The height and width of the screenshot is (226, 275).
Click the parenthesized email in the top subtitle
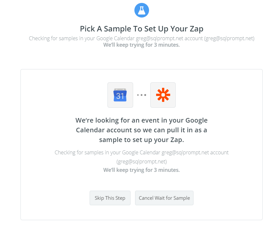click(229, 38)
